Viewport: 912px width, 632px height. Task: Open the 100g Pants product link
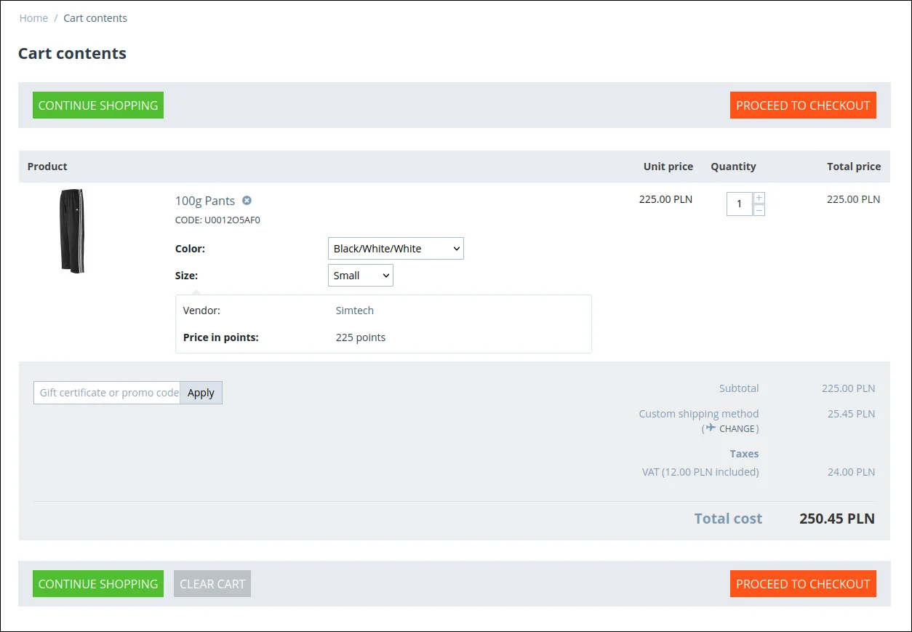coord(205,201)
